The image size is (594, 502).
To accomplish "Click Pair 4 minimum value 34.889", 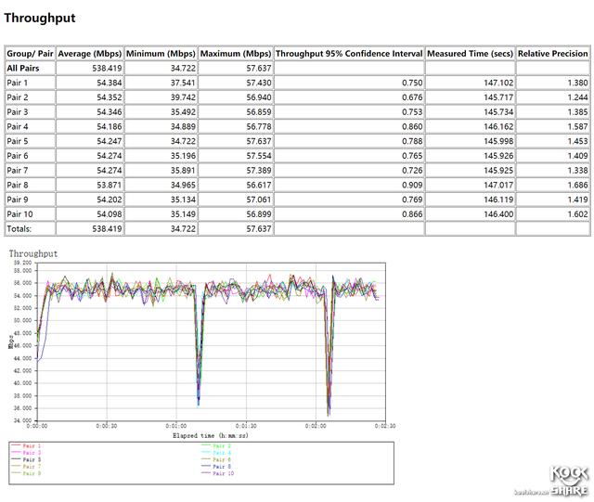I will [183, 126].
